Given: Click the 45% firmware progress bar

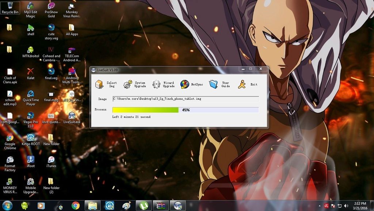Looking at the screenshot, I should pos(186,110).
